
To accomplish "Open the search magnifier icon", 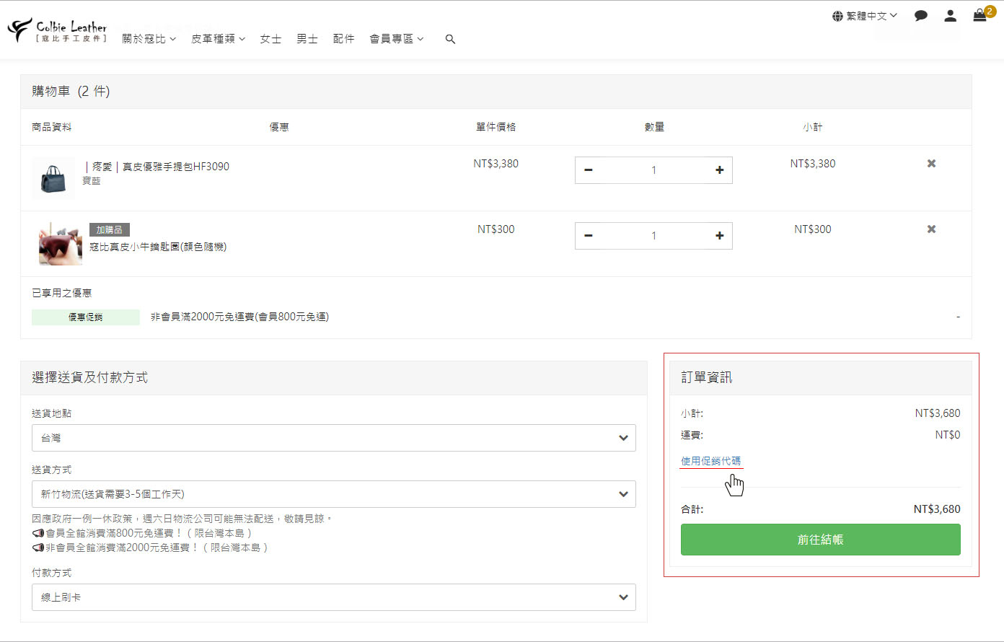I will click(x=450, y=39).
